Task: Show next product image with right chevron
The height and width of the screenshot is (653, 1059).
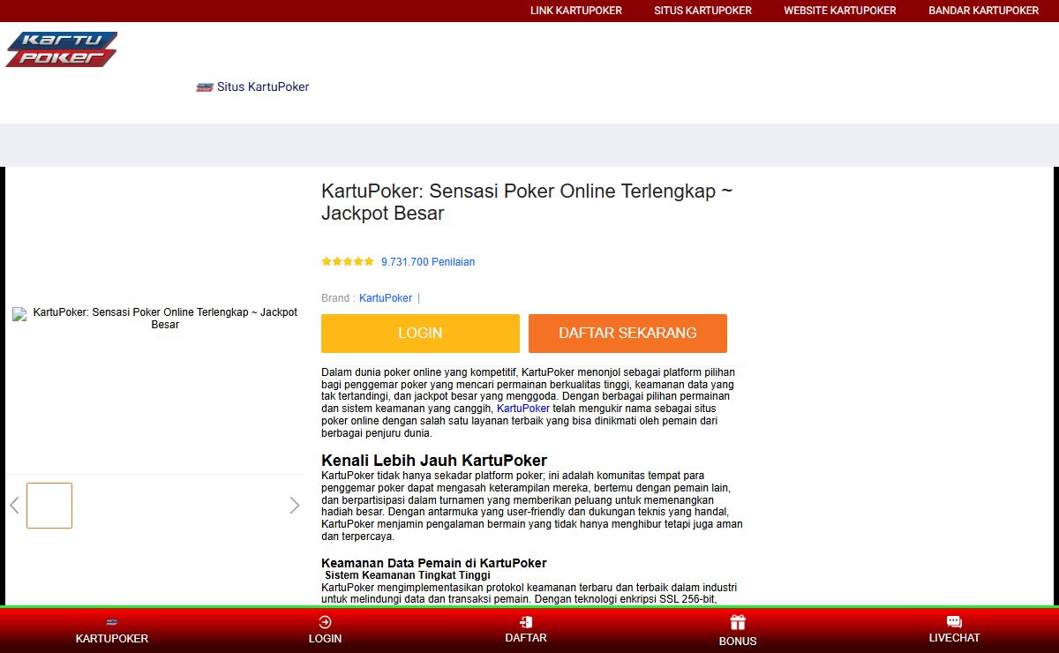Action: coord(295,506)
